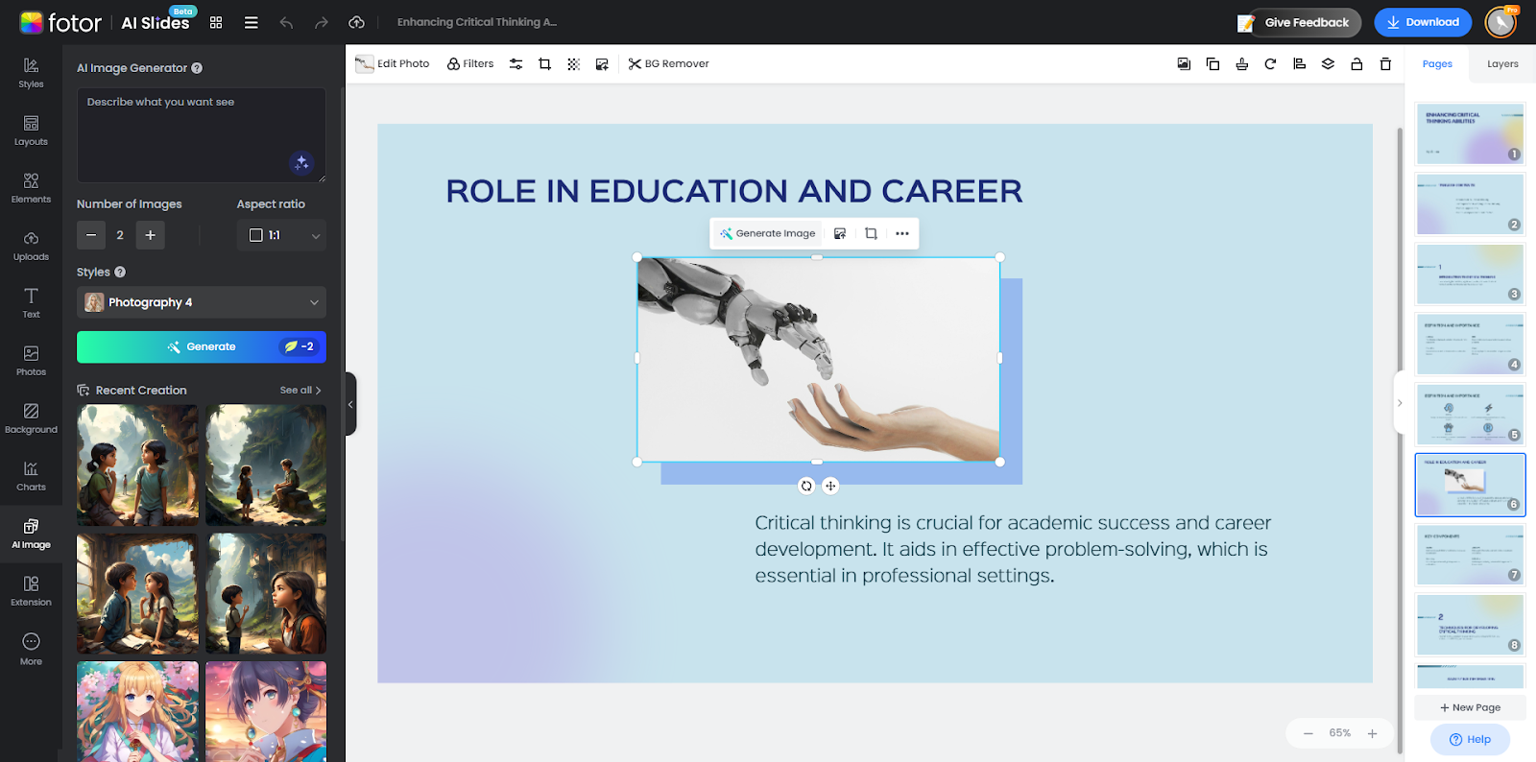Switch to the Pages tab
The height and width of the screenshot is (762, 1536).
(1437, 64)
